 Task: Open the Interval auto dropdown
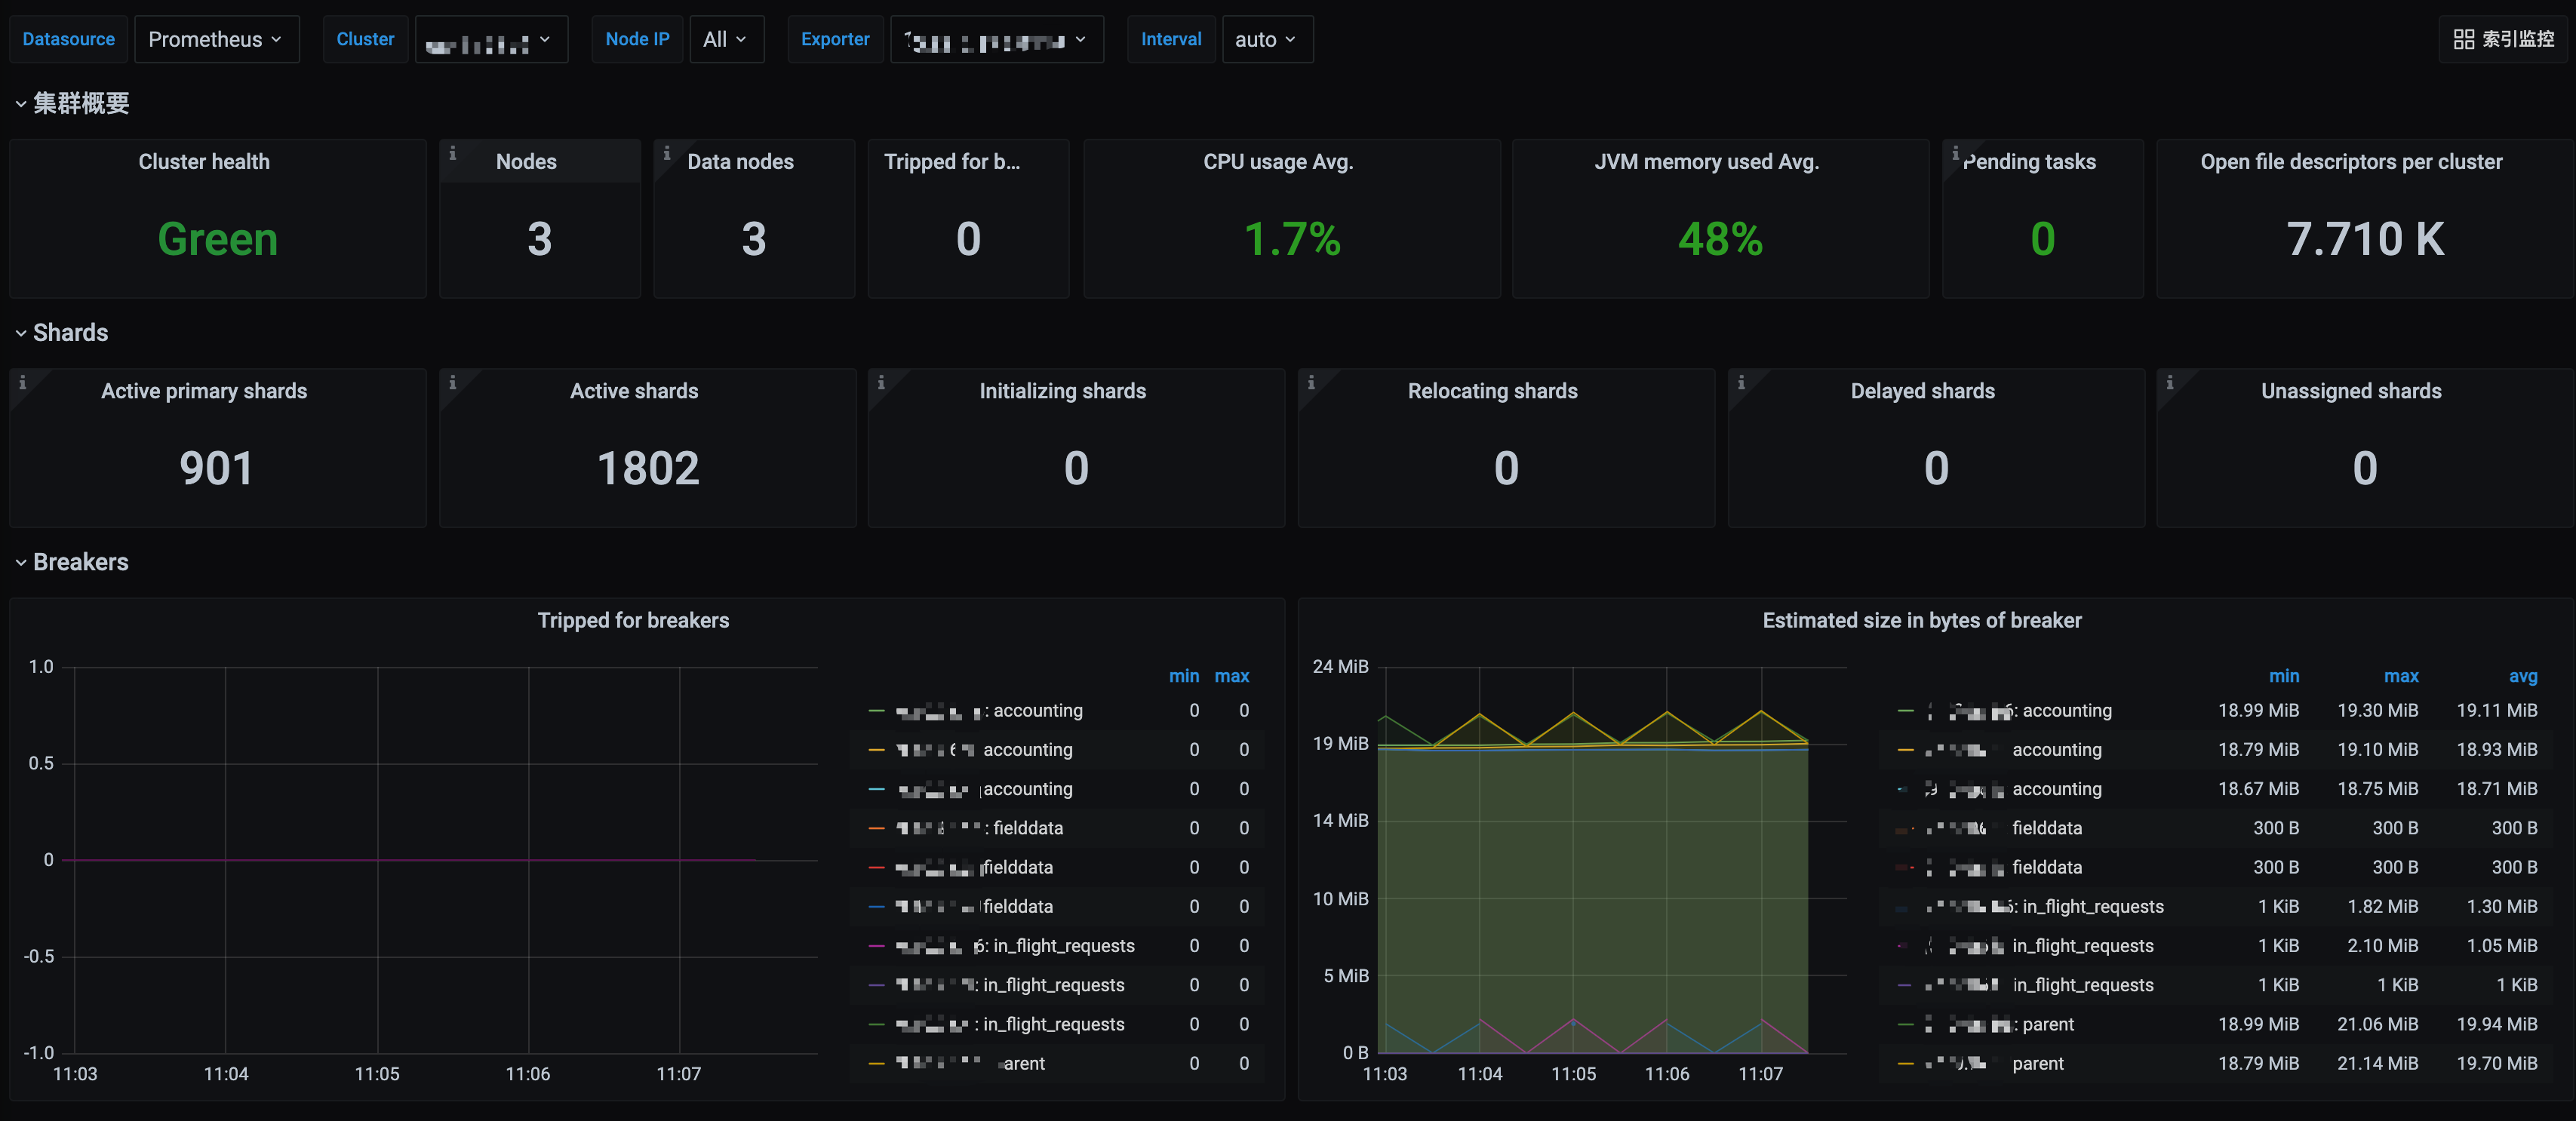(x=1265, y=39)
